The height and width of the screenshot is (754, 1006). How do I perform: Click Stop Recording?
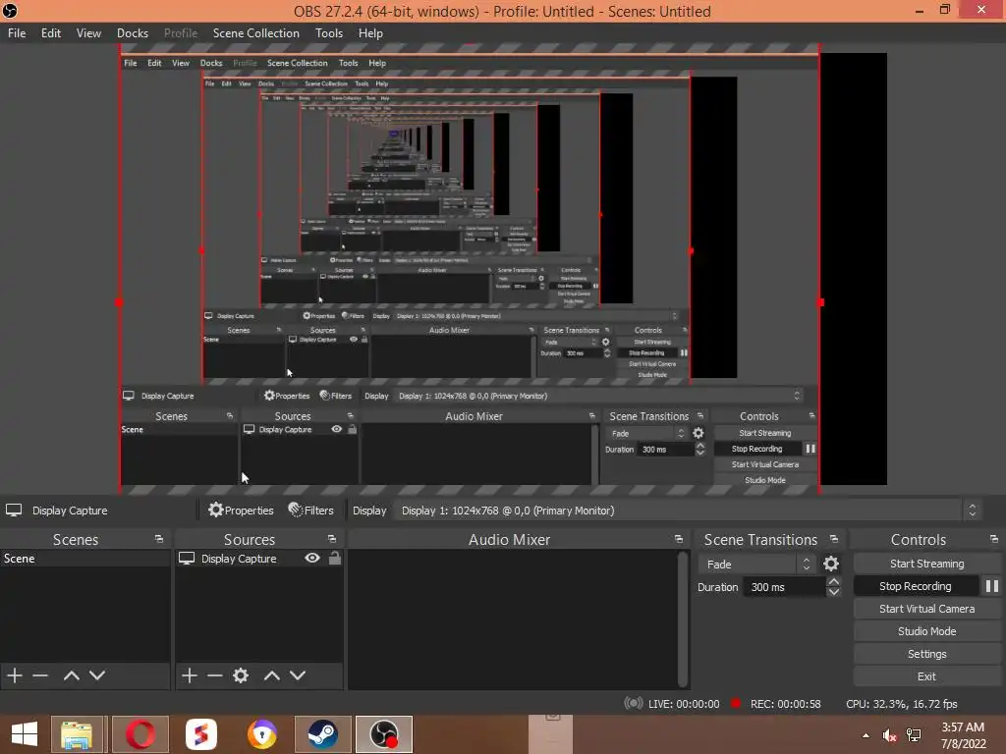click(x=916, y=586)
